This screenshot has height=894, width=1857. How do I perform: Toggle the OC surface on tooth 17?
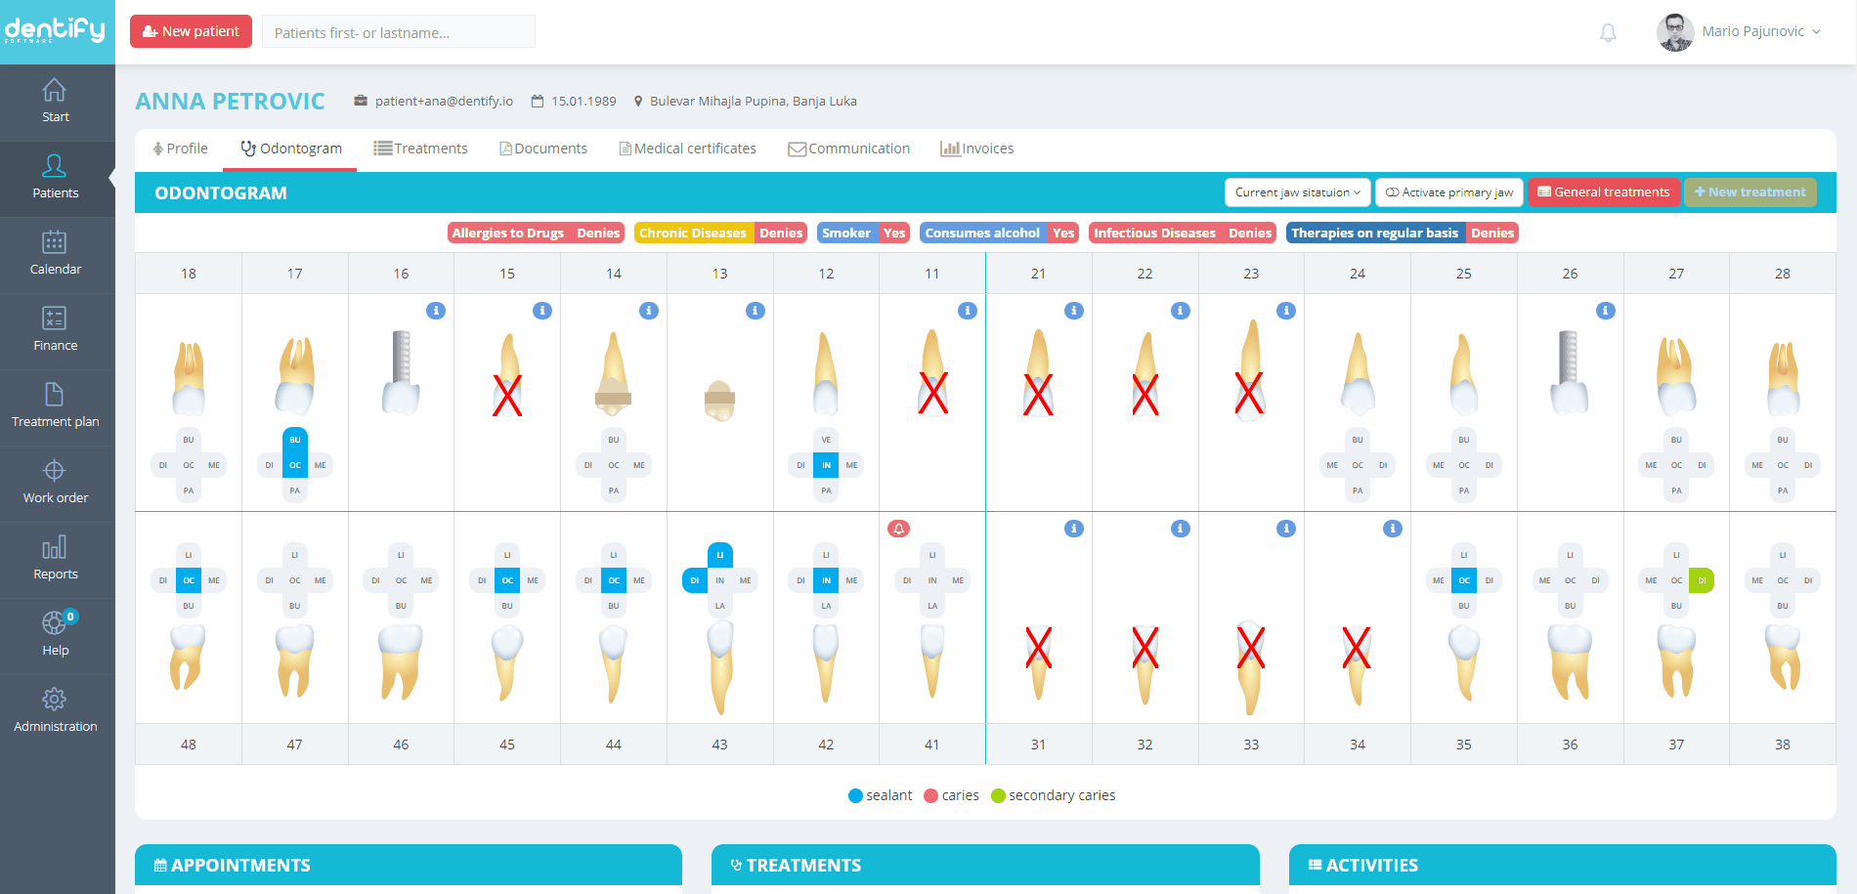point(295,465)
